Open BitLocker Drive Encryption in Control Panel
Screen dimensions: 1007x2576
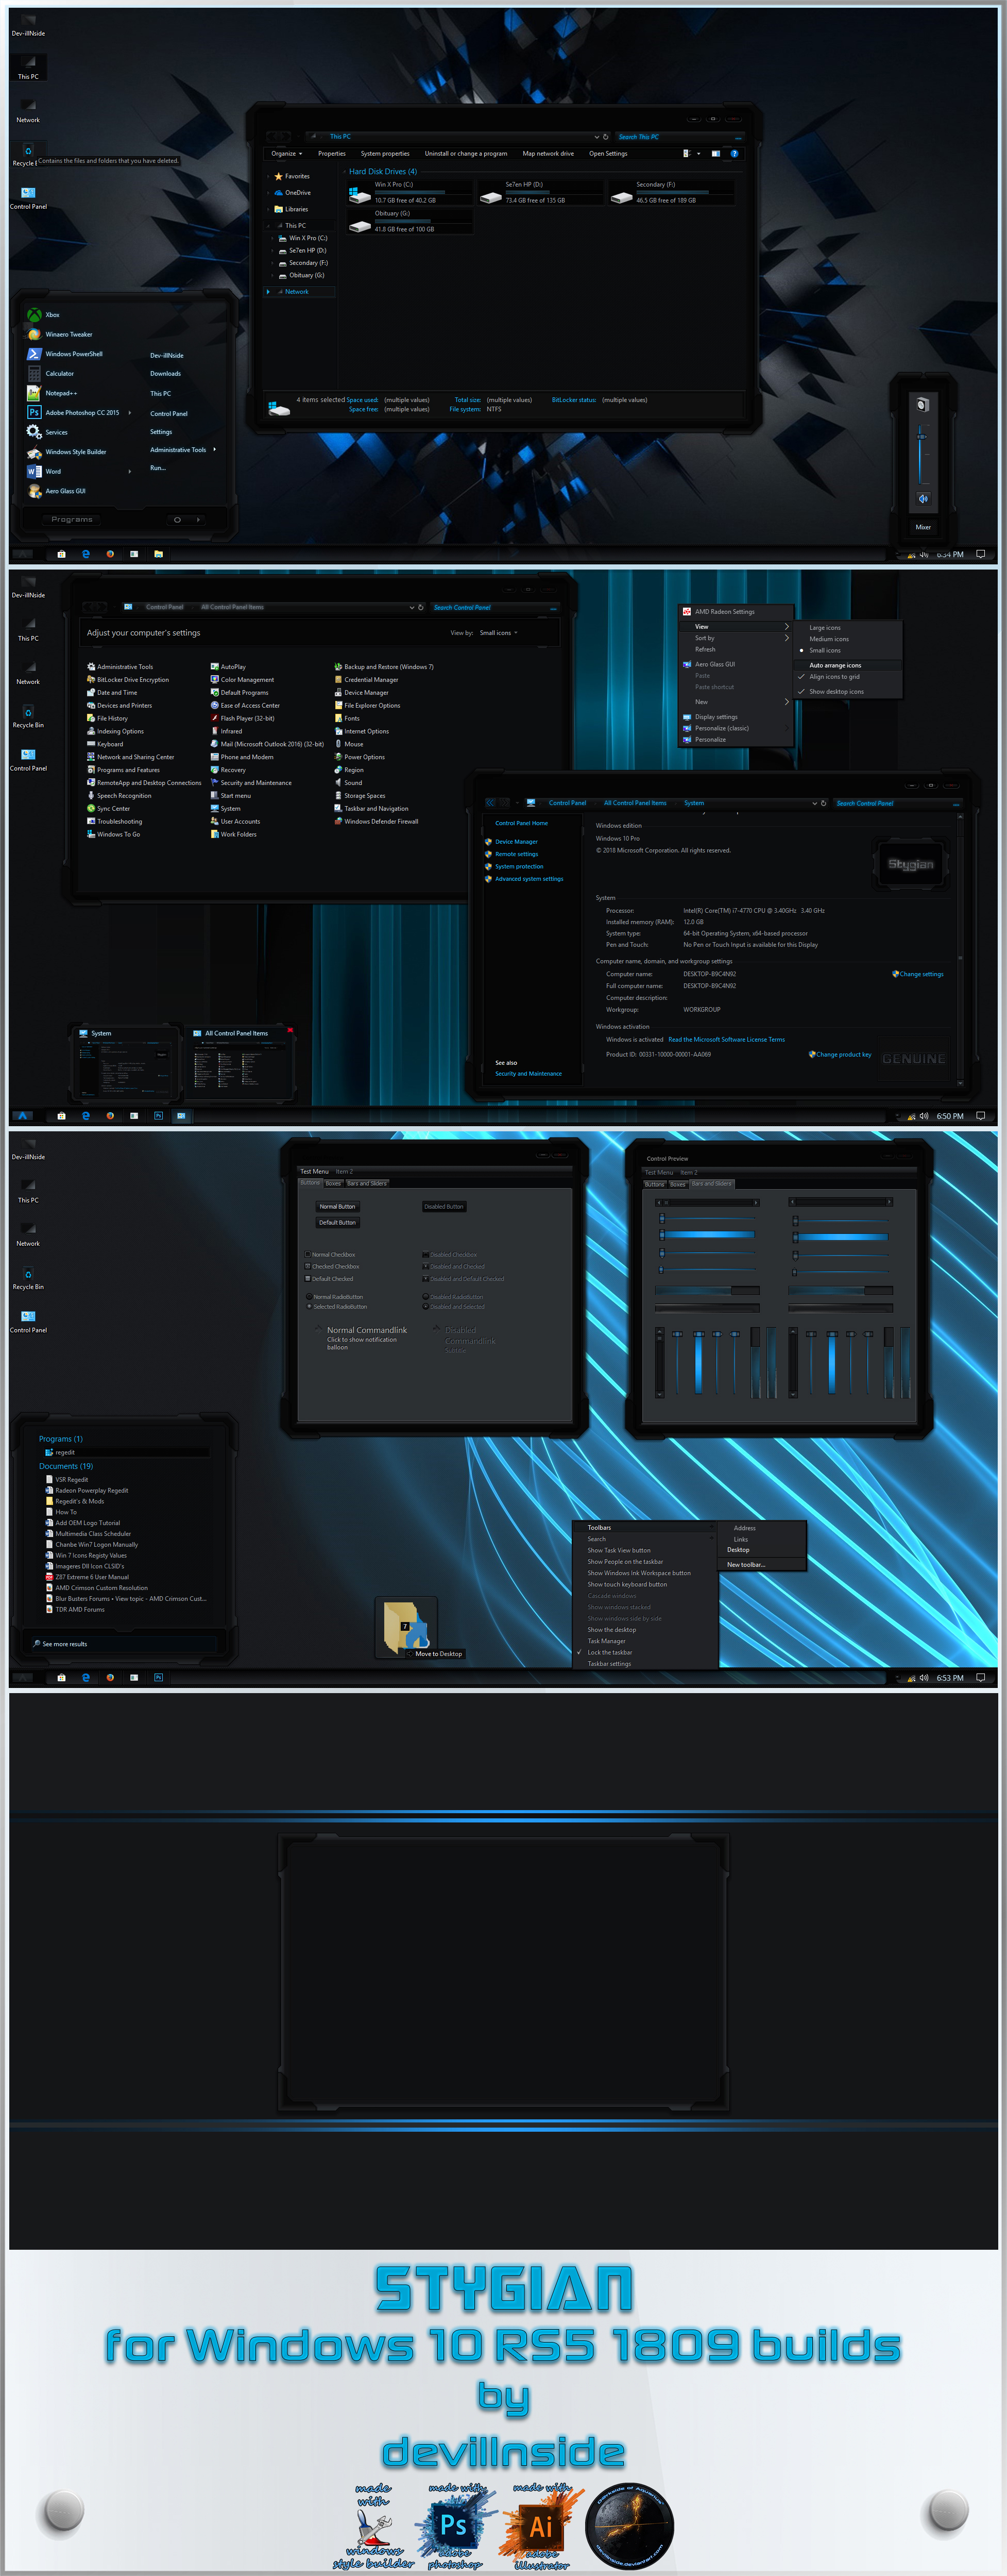128,680
